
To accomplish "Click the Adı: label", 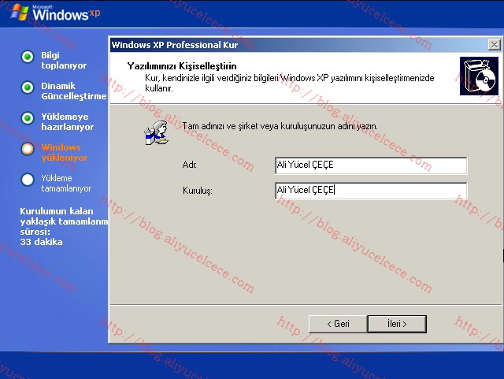I will [189, 165].
